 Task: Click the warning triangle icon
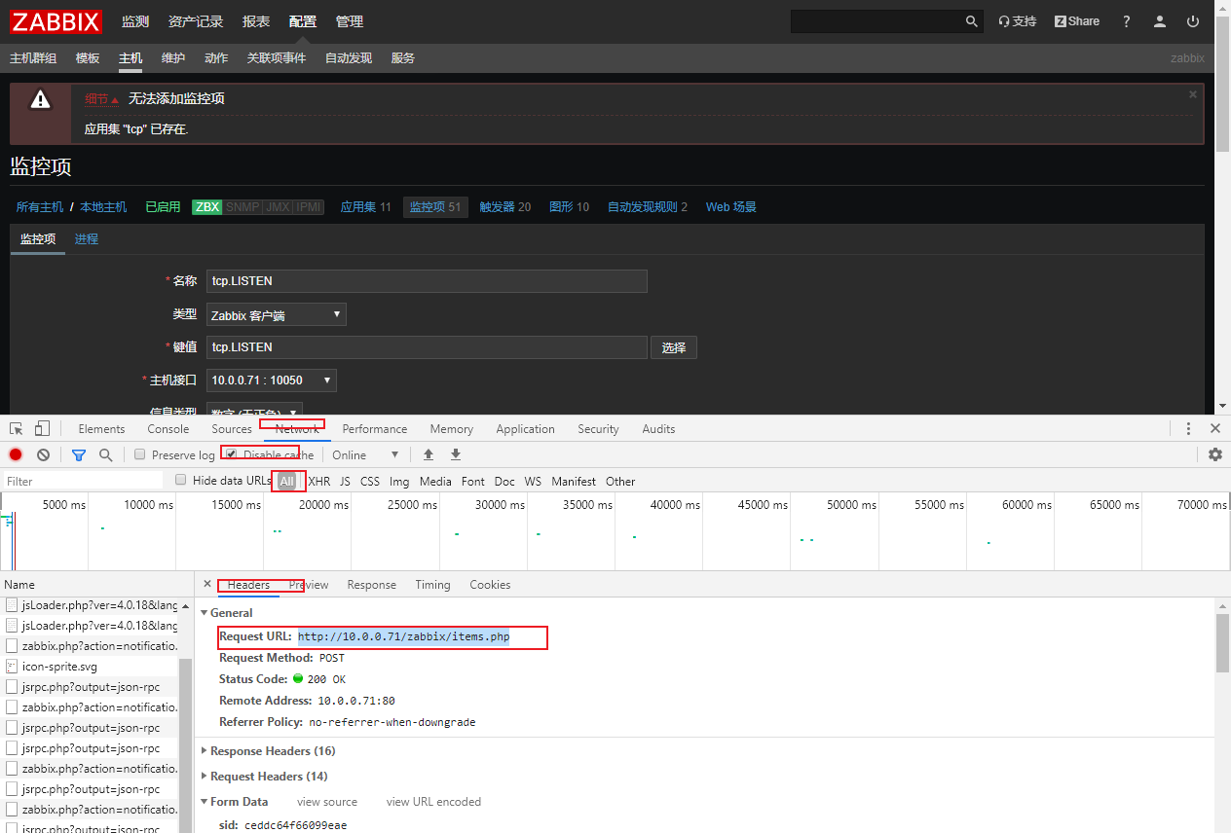tap(40, 99)
